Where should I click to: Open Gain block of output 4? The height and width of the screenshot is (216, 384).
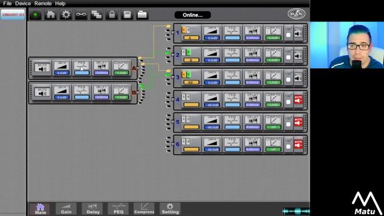[212, 100]
